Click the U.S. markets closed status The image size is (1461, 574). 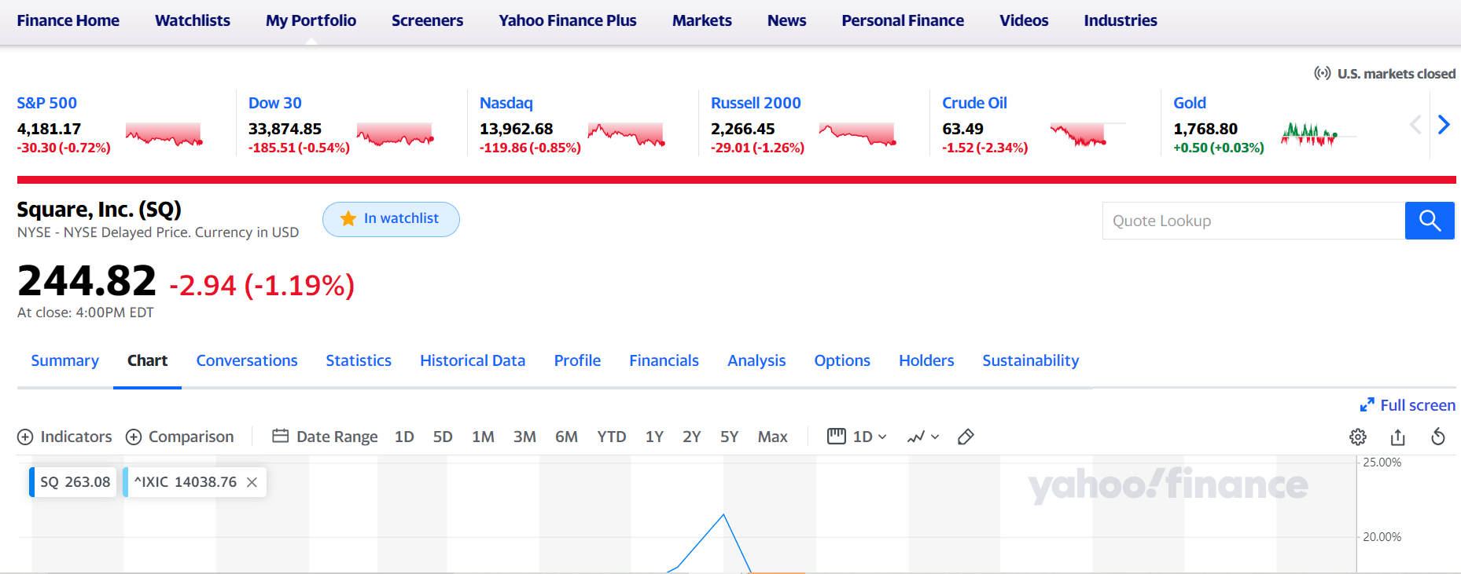tap(1385, 74)
